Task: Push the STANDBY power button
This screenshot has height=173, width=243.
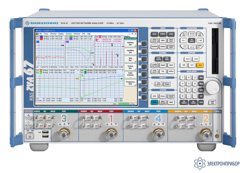Action: pyautogui.click(x=30, y=137)
